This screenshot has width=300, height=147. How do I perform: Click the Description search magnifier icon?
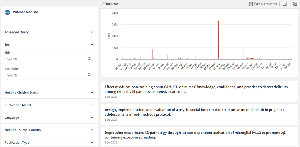click(x=90, y=75)
